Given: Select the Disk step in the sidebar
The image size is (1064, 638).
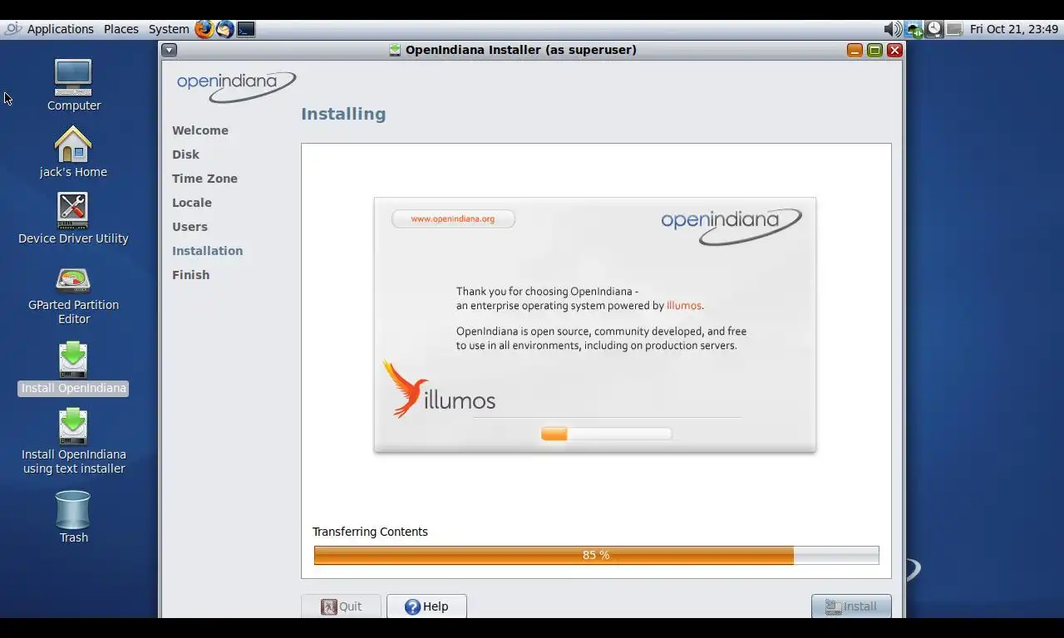Looking at the screenshot, I should 185,155.
